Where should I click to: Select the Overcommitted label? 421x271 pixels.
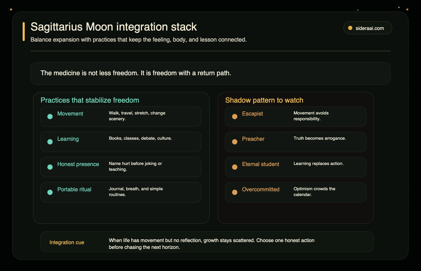tap(261, 189)
